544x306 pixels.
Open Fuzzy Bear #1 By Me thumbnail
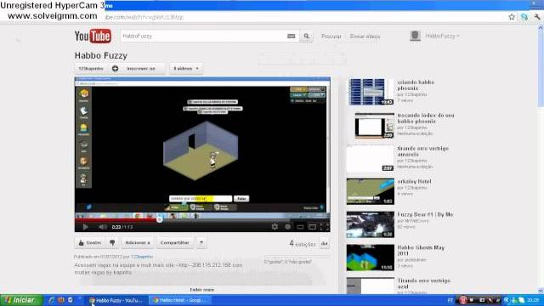pyautogui.click(x=371, y=224)
